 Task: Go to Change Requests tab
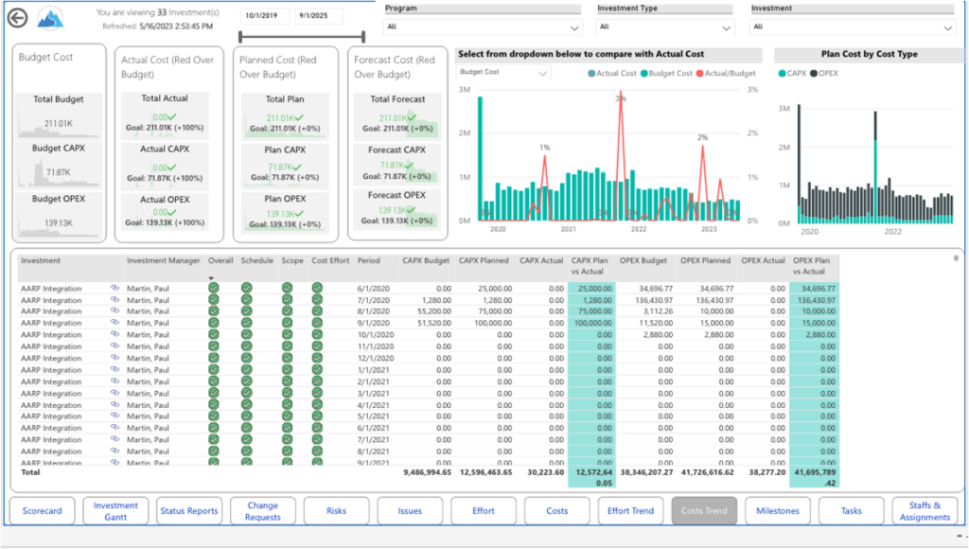[263, 511]
